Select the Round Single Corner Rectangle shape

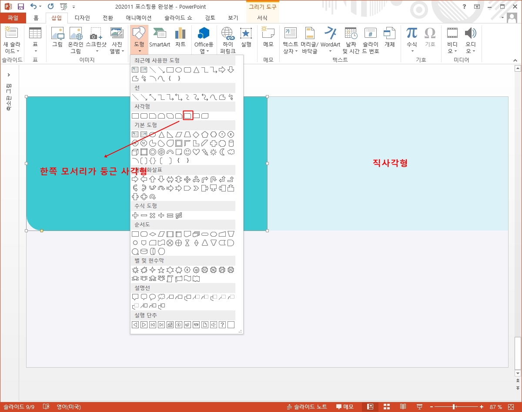187,116
